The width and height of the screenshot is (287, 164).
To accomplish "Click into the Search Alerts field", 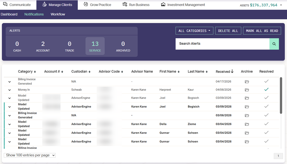I will 222,44.
